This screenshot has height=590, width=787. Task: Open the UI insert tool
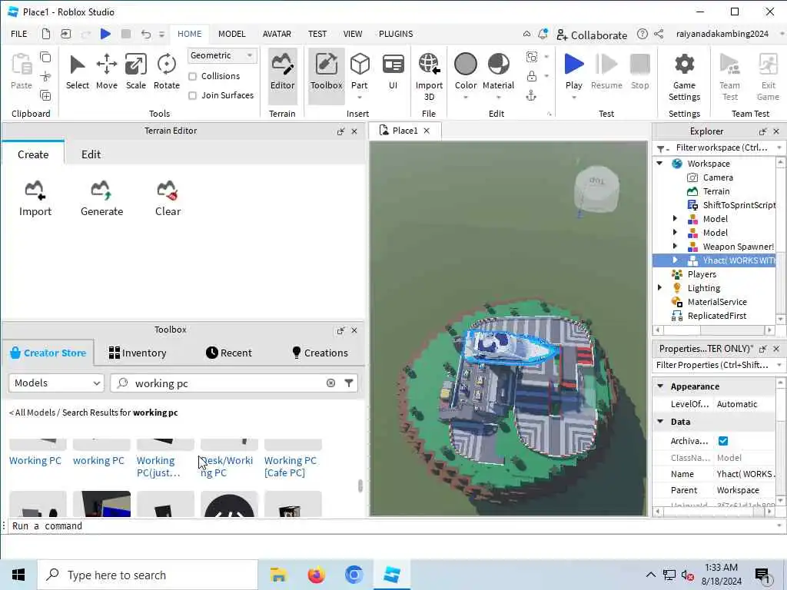point(393,71)
